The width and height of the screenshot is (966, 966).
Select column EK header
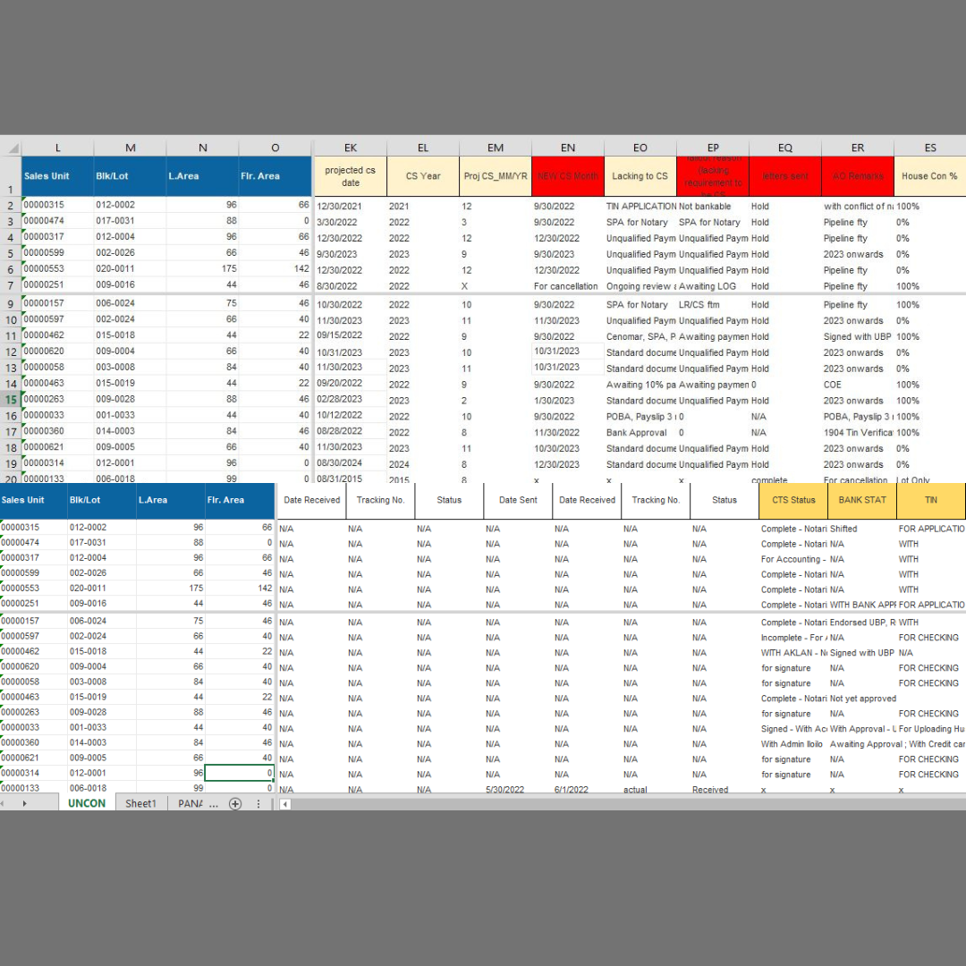351,148
